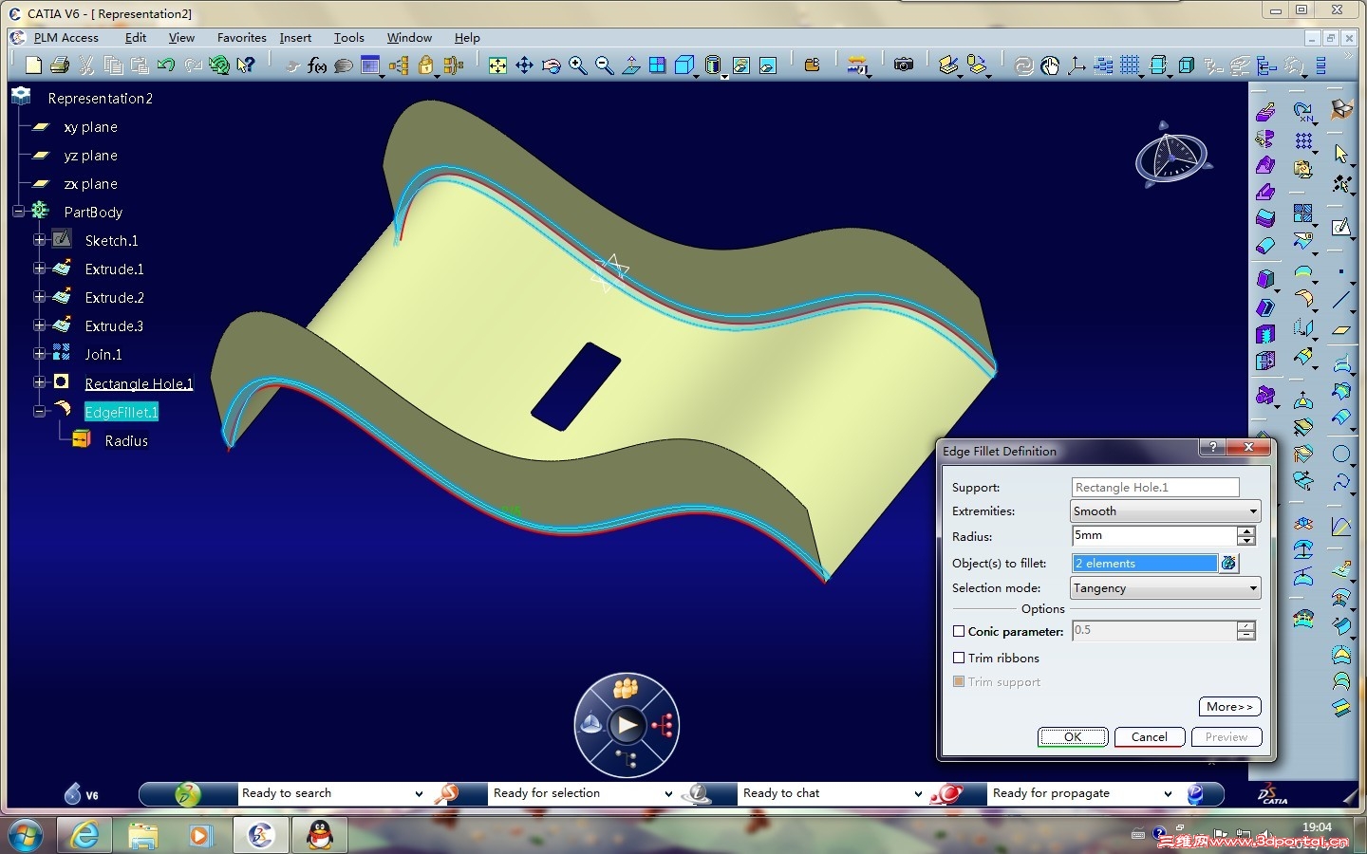
Task: Expand the Sketch.1 tree node
Action: pyautogui.click(x=39, y=240)
